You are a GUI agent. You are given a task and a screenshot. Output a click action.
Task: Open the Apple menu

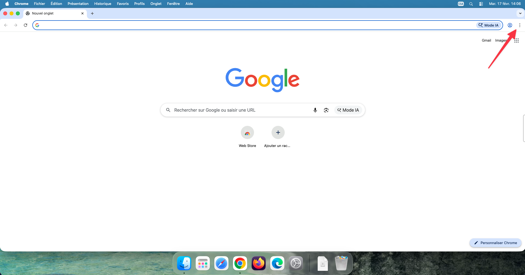click(x=7, y=4)
